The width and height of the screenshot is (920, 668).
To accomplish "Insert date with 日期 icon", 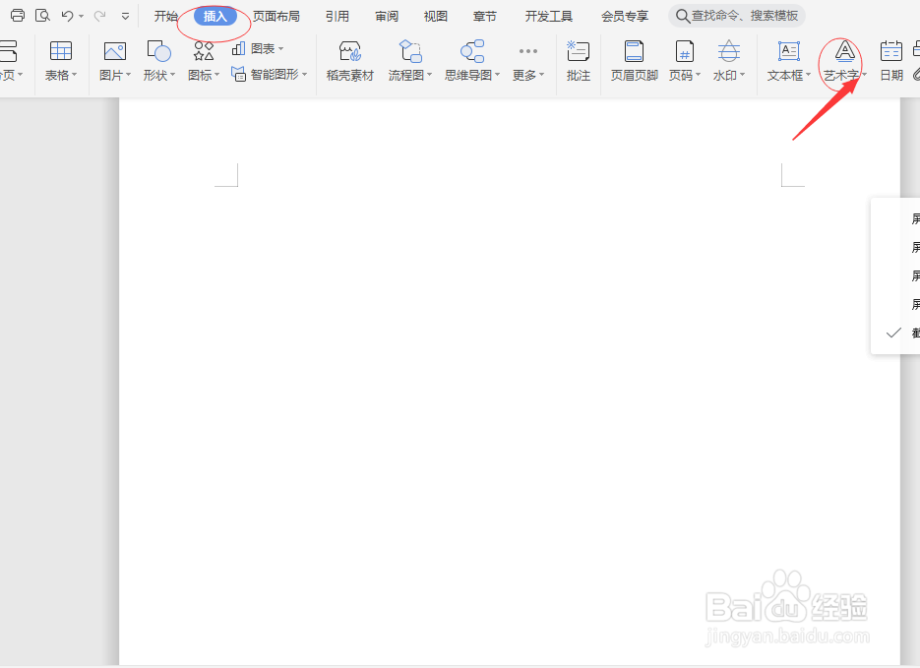I will 891,51.
